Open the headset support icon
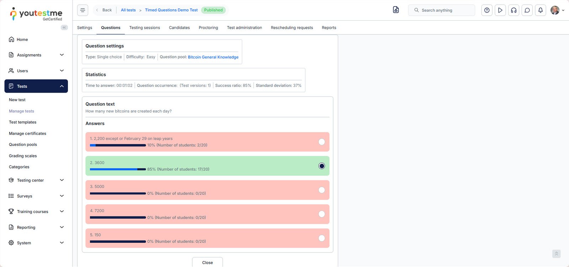The image size is (569, 267). 514,10
